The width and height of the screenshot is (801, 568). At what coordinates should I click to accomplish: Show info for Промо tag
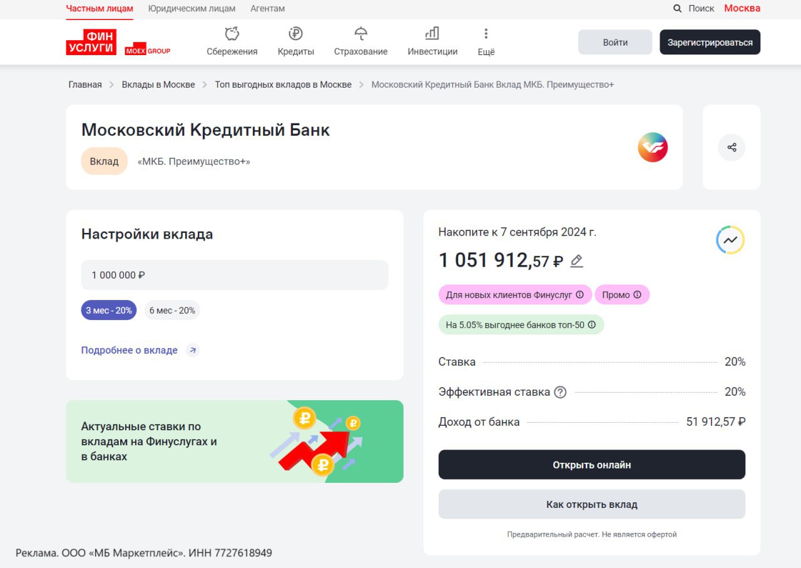tap(637, 295)
